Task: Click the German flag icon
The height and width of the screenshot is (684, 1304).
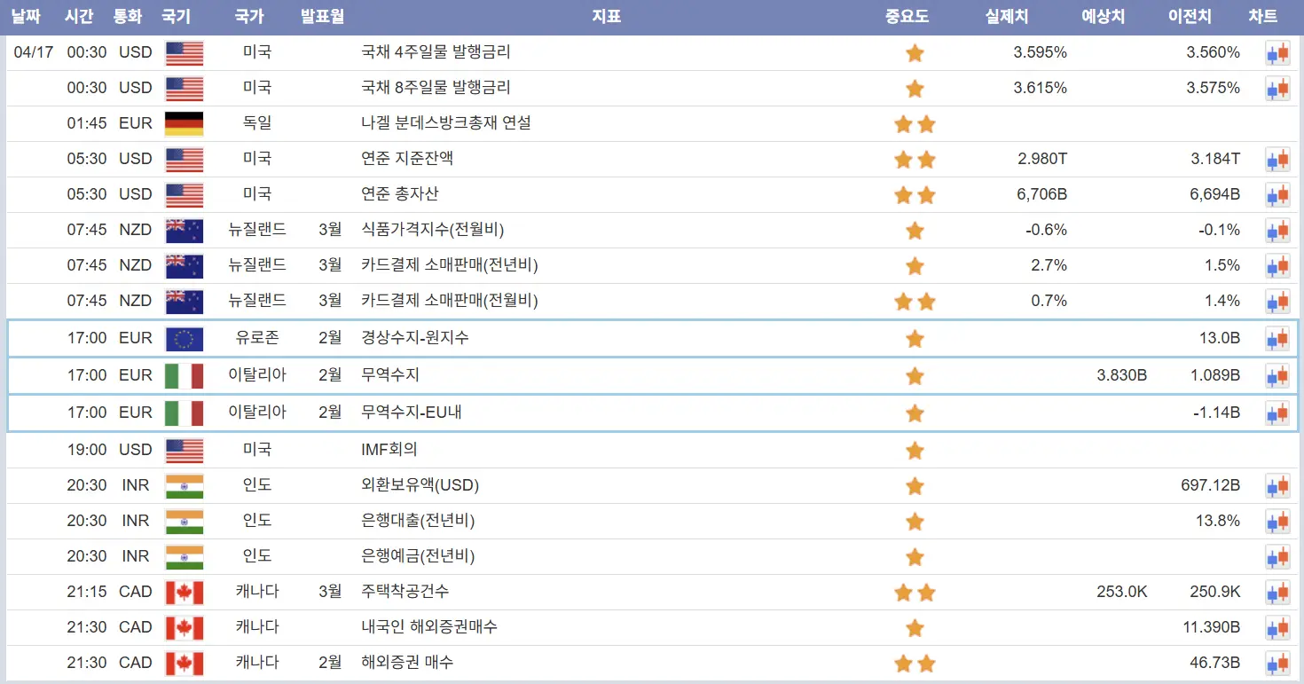Action: tap(185, 123)
